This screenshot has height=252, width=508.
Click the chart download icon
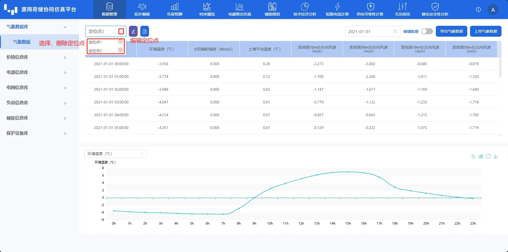tap(496, 156)
